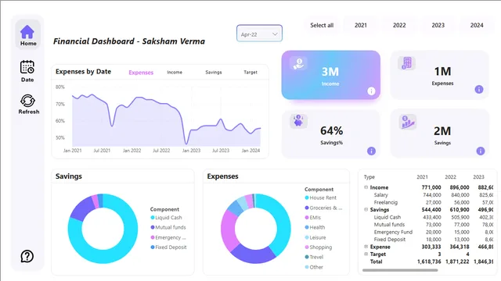Filter by year 2023
This screenshot has width=501, height=281.
pyautogui.click(x=438, y=25)
